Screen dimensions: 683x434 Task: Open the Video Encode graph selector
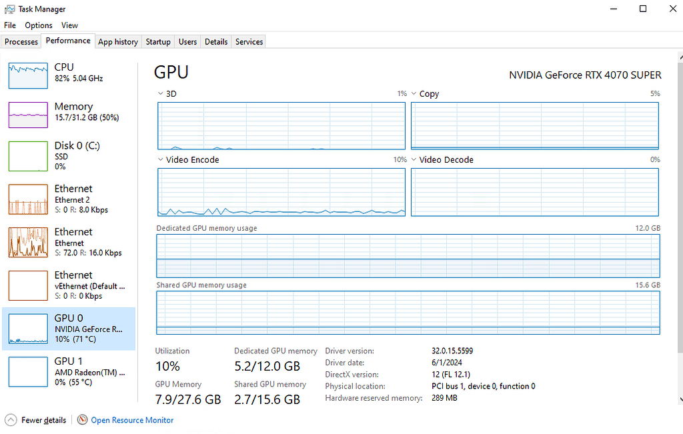click(x=161, y=159)
